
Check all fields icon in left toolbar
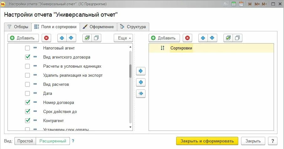tap(87, 38)
